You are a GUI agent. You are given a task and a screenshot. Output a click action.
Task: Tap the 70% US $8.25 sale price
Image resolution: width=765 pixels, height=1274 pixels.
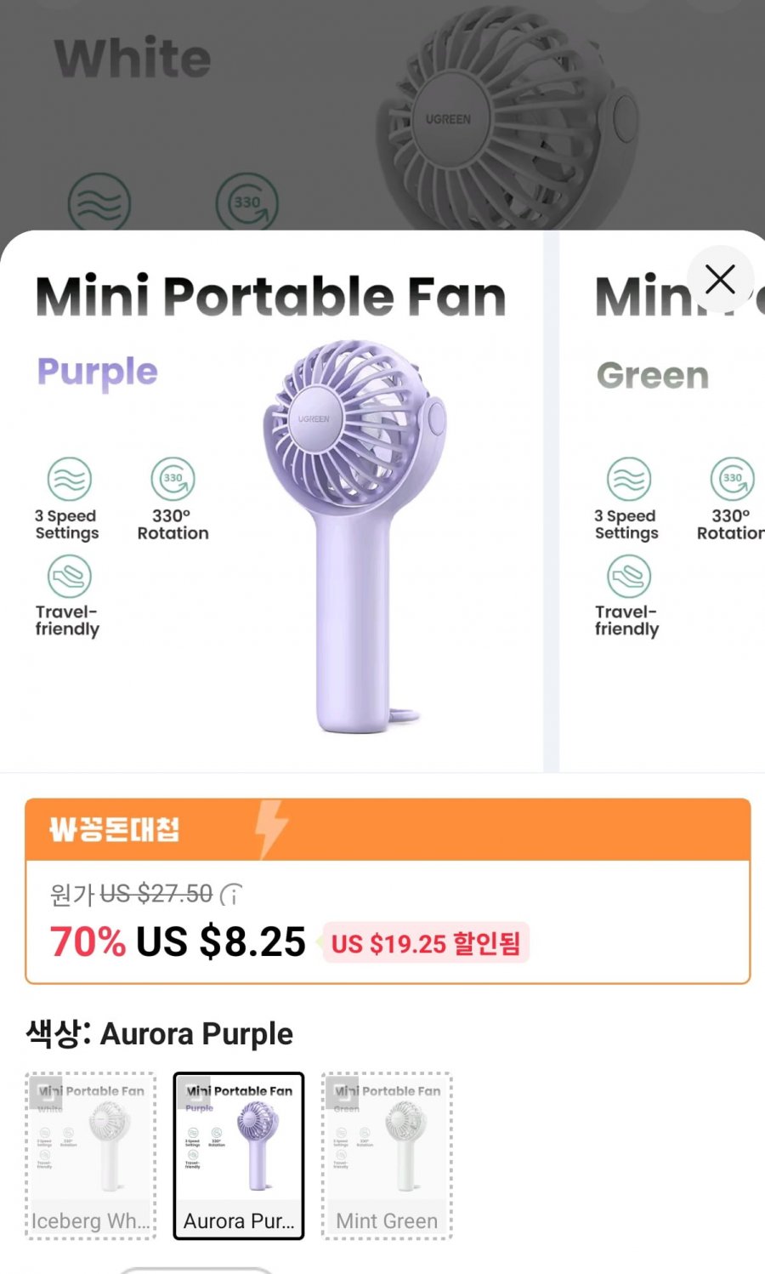click(178, 941)
